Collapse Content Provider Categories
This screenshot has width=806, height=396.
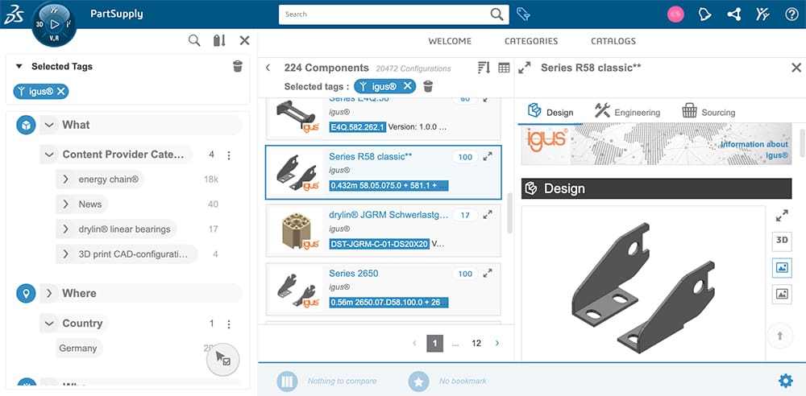tap(49, 154)
